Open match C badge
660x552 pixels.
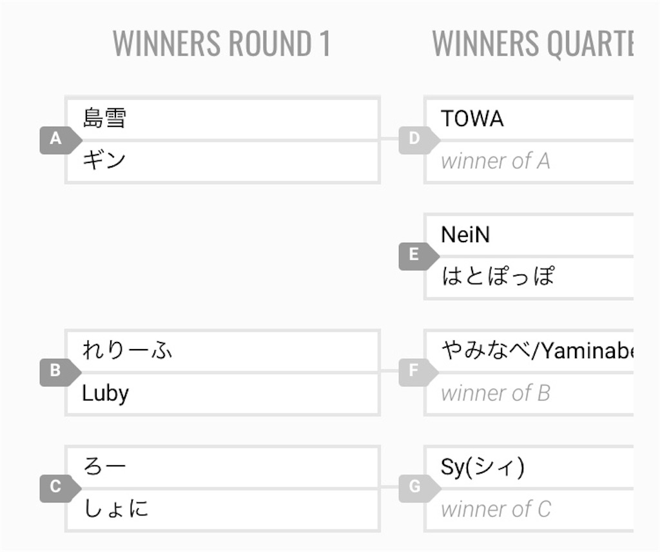coord(60,488)
